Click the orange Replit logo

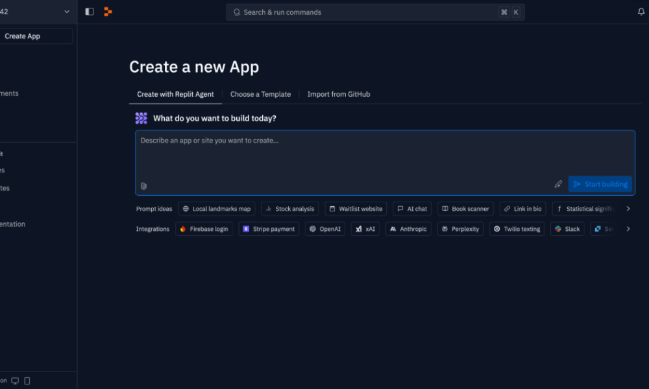pos(108,12)
